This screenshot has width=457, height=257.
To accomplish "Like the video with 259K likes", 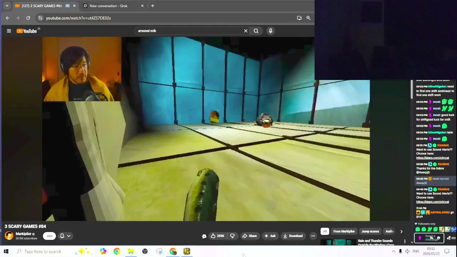I will 217,236.
